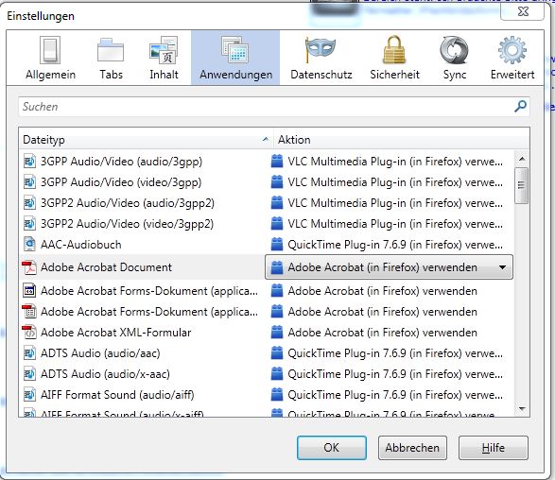Close the Einstellungen dialog window

[x=523, y=11]
